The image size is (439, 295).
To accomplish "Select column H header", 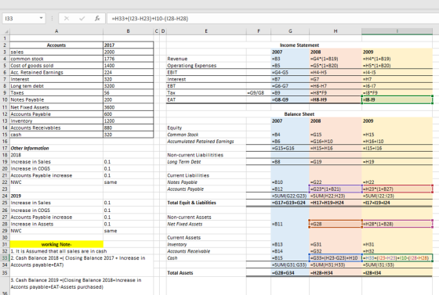I will pyautogui.click(x=336, y=31).
